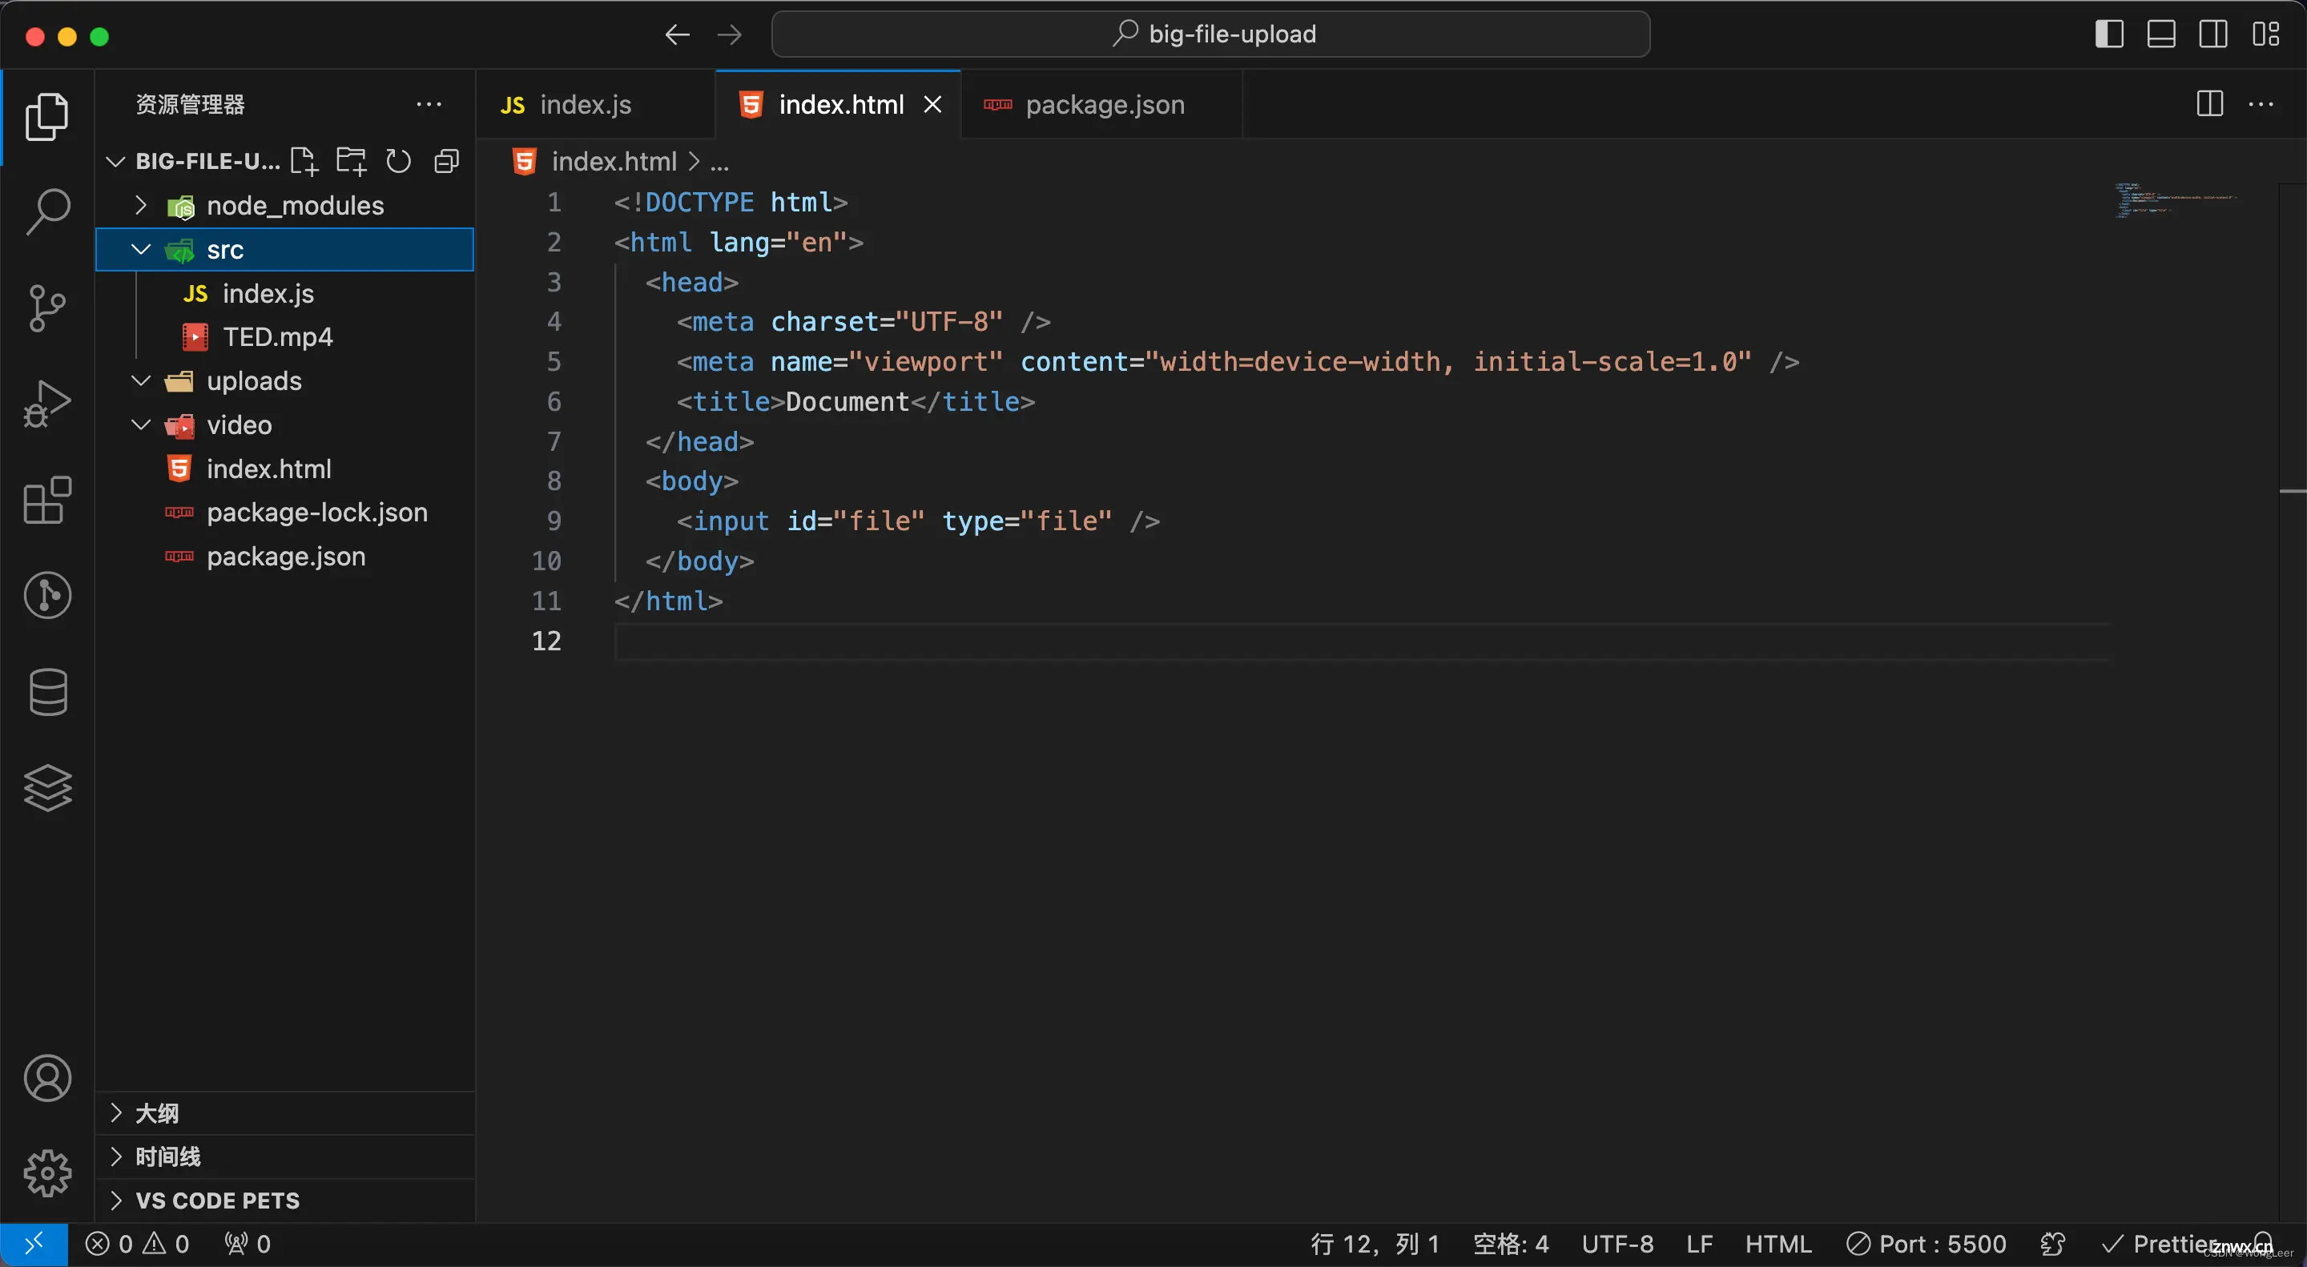
Task: Collapse the src folder
Action: [285, 249]
